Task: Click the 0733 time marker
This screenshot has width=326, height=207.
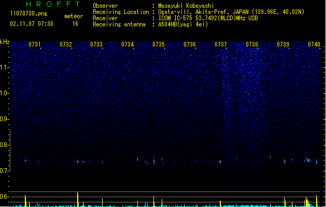Action: 96,45
